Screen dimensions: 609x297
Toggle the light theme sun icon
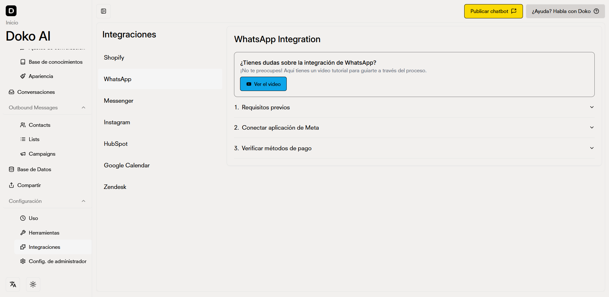(x=33, y=284)
